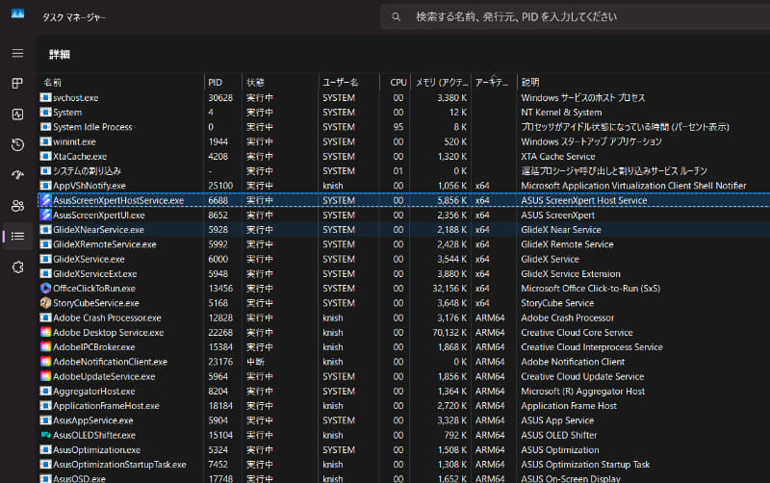770x483 pixels.
Task: Sort by the 説明 column header
Action: (x=643, y=83)
